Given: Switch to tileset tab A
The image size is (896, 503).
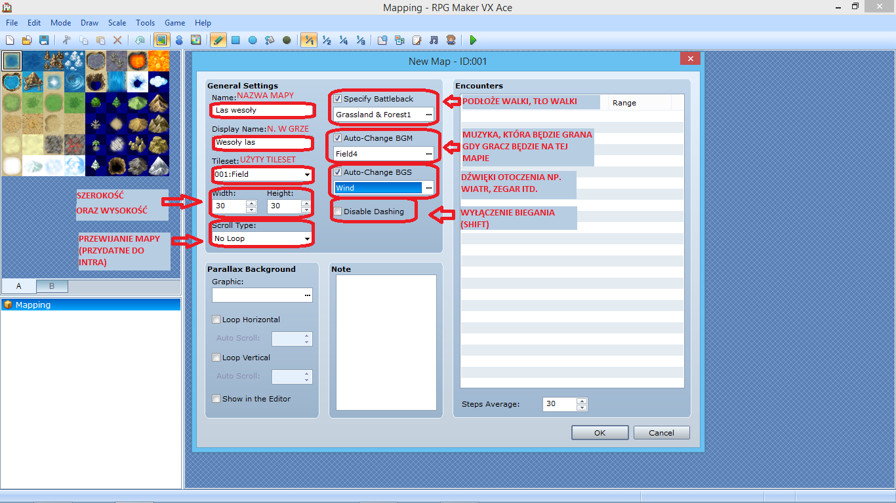Looking at the screenshot, I should point(19,286).
